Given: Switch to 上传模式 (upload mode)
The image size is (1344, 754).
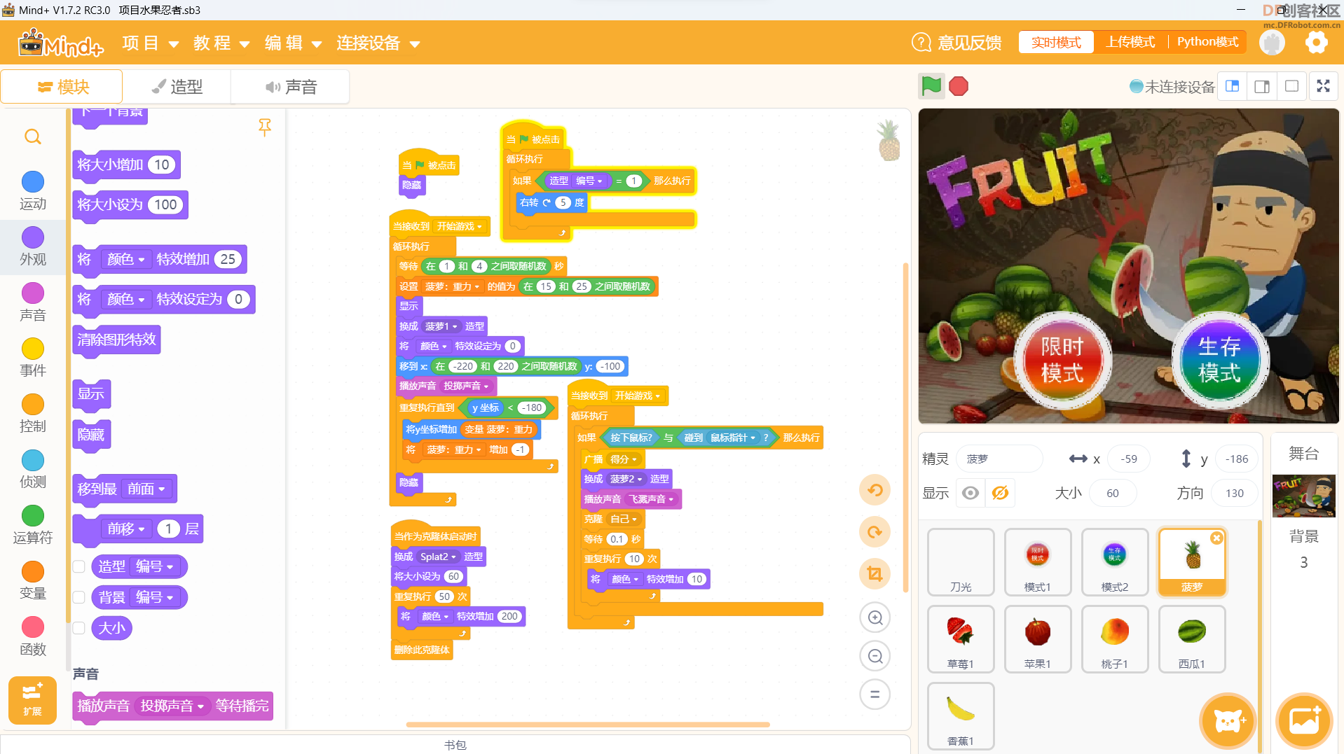Looking at the screenshot, I should [x=1130, y=42].
